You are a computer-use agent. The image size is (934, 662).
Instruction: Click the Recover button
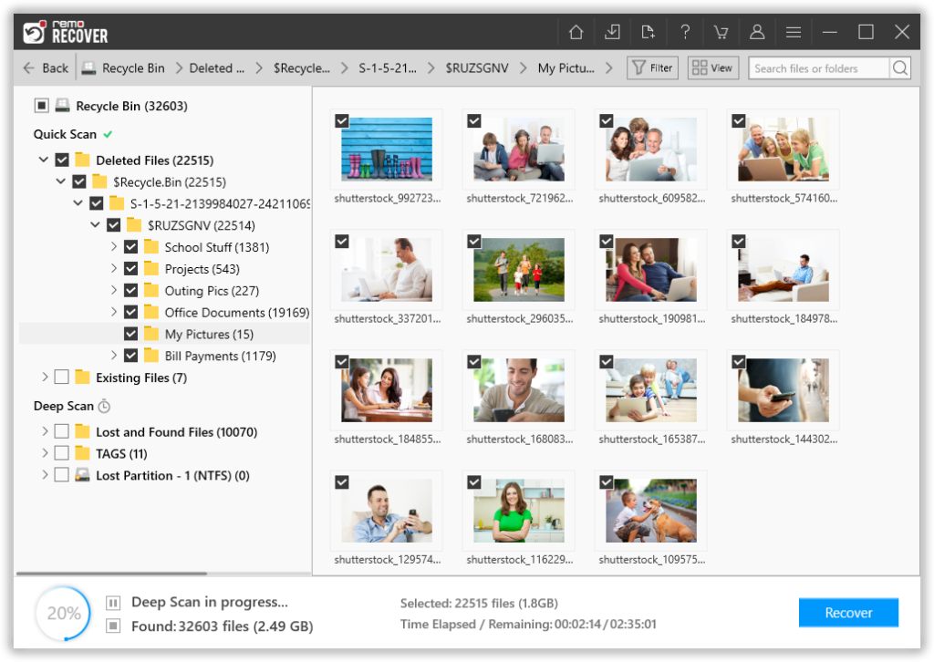click(848, 613)
